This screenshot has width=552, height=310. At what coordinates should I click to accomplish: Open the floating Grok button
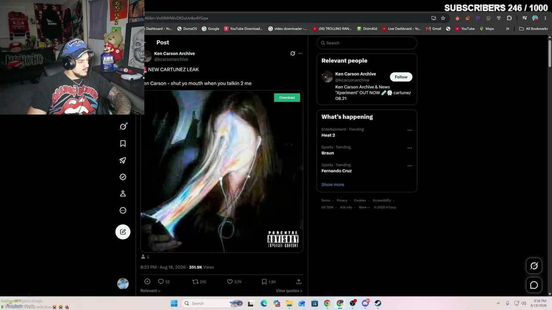[534, 266]
